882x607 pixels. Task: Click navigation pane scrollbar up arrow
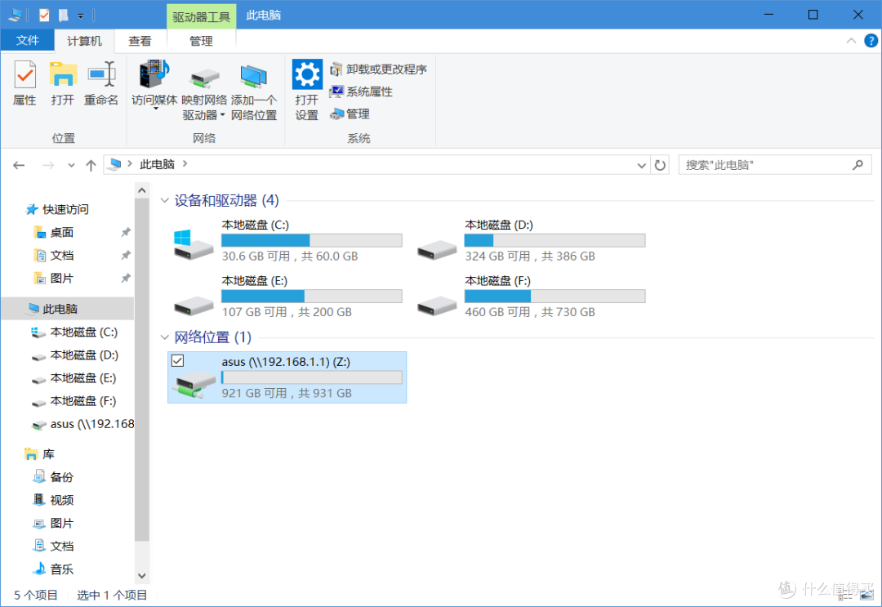142,190
